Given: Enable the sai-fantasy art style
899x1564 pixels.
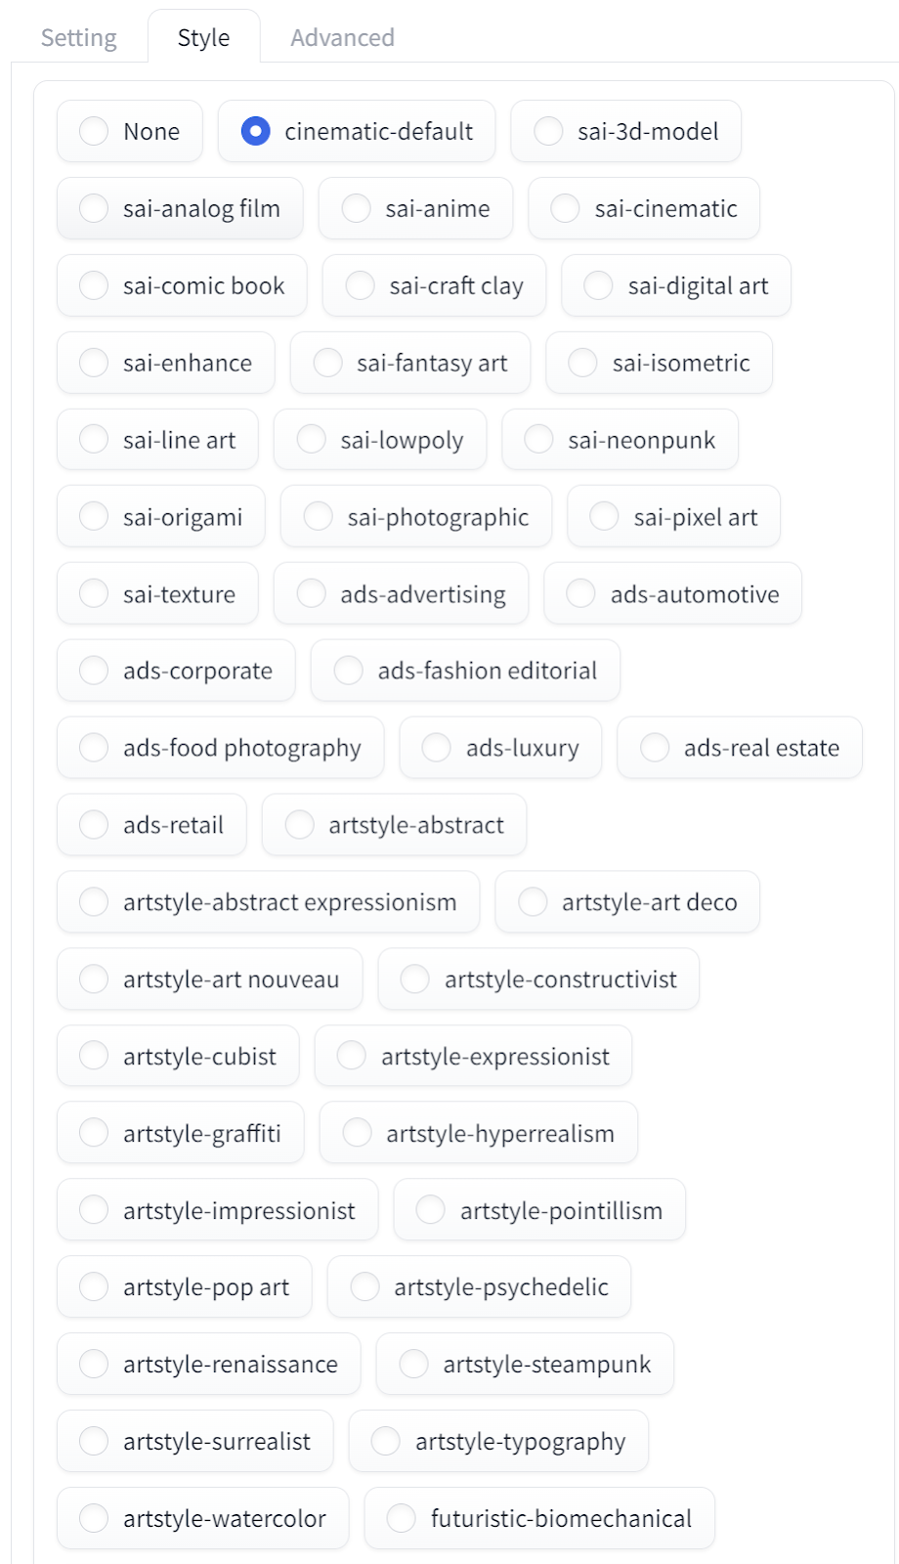Looking at the screenshot, I should click(327, 363).
